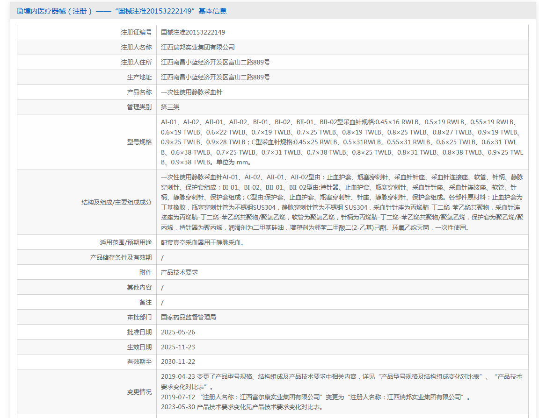Screen dimensions: 539x418
Task: Click the 国家药品监督管理局 value
Action: [x=189, y=318]
